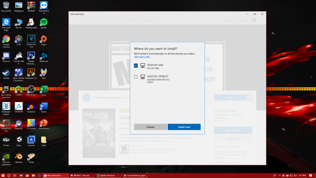This screenshot has width=316, height=178.
Task: Open the Get more info link
Action: (142, 57)
